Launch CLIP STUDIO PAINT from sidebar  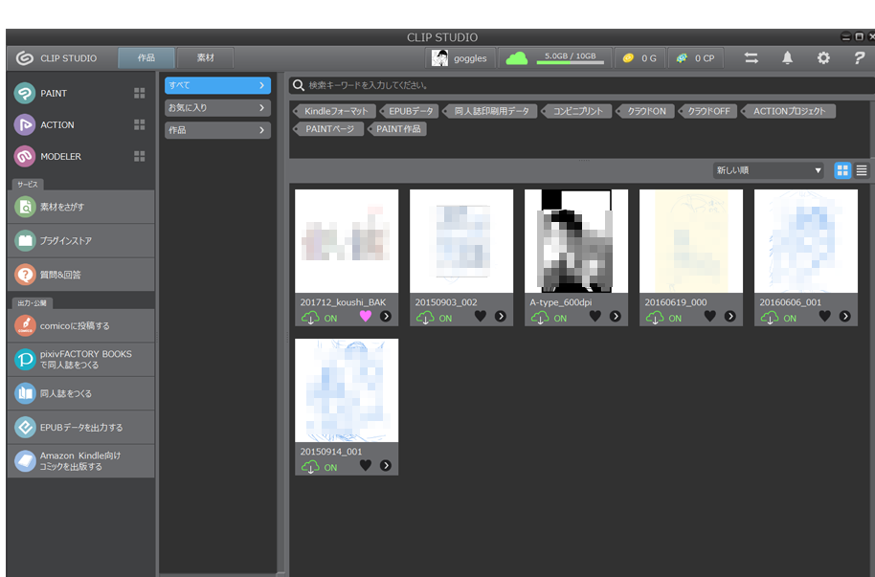pyautogui.click(x=53, y=94)
